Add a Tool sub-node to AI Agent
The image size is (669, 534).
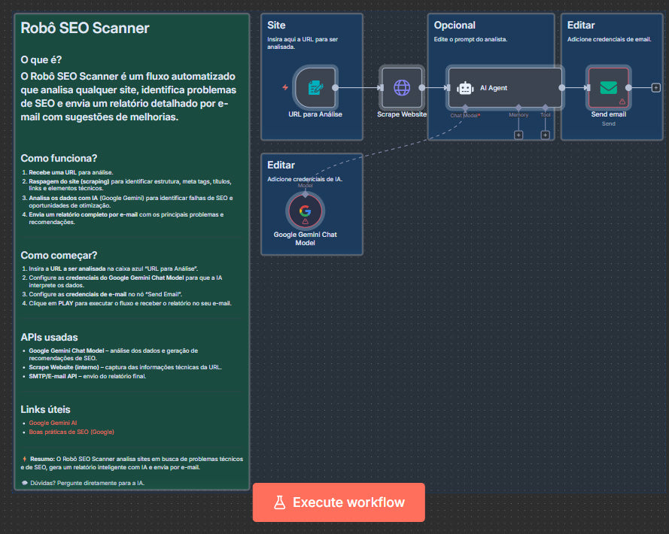point(545,135)
